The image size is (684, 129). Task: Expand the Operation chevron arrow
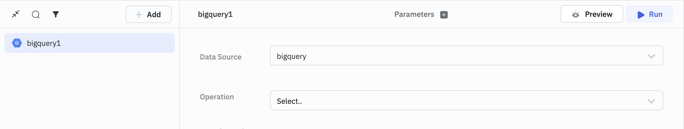pyautogui.click(x=651, y=101)
